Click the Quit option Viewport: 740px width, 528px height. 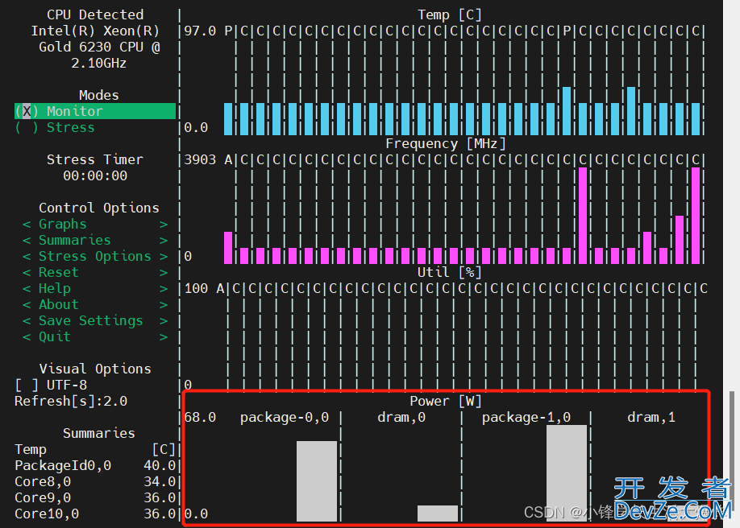95,336
